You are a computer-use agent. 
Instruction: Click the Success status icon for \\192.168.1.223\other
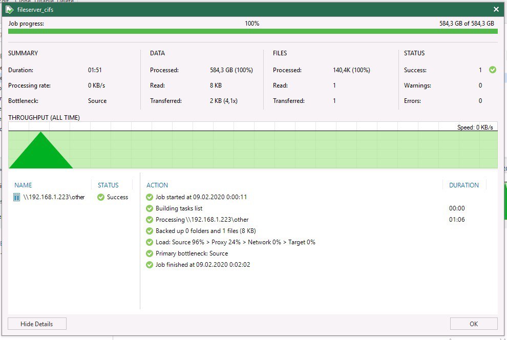101,197
